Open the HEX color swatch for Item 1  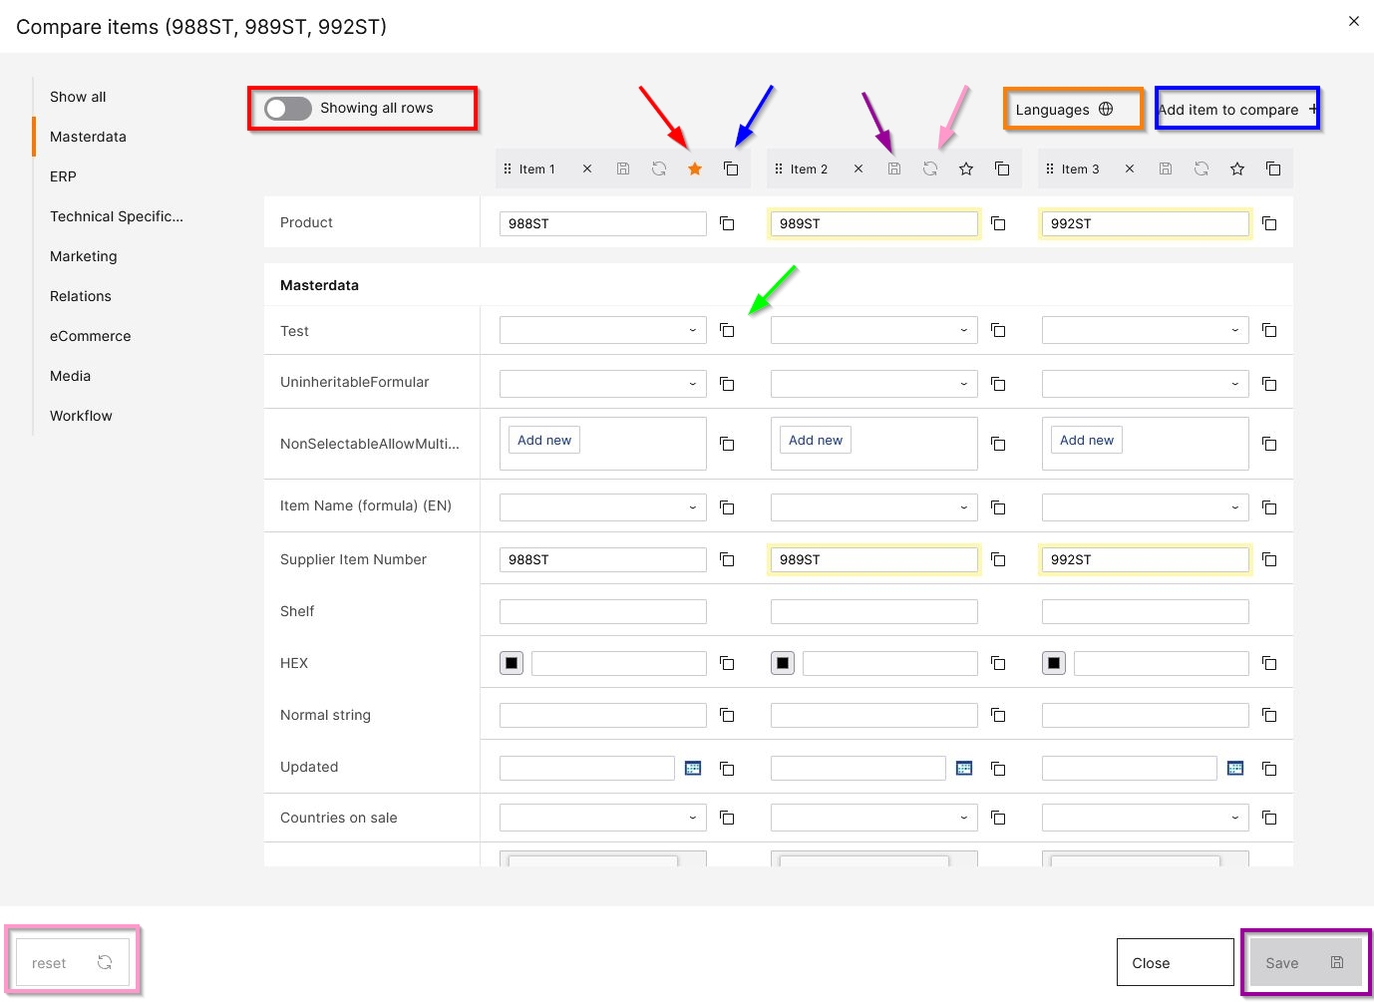pyautogui.click(x=512, y=663)
